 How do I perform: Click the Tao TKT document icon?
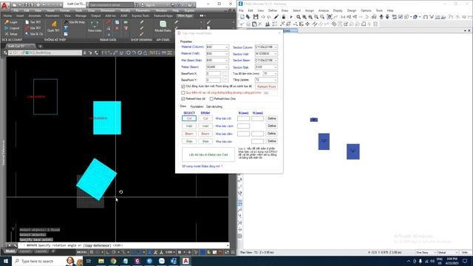(27, 22)
